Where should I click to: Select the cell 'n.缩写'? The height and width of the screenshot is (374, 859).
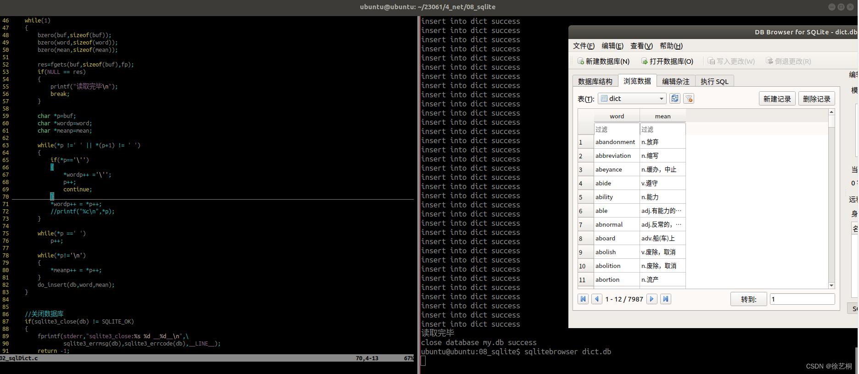coord(662,156)
